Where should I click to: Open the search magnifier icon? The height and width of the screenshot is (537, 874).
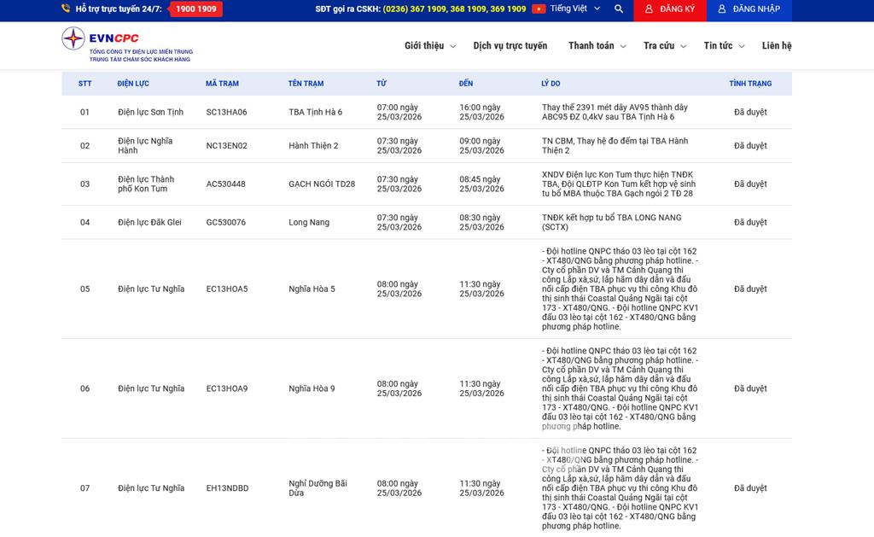tap(619, 9)
